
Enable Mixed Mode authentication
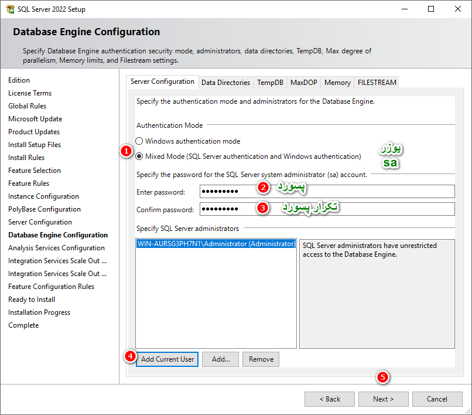pyautogui.click(x=139, y=155)
